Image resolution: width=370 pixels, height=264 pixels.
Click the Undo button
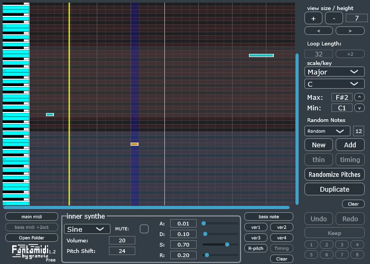(319, 219)
